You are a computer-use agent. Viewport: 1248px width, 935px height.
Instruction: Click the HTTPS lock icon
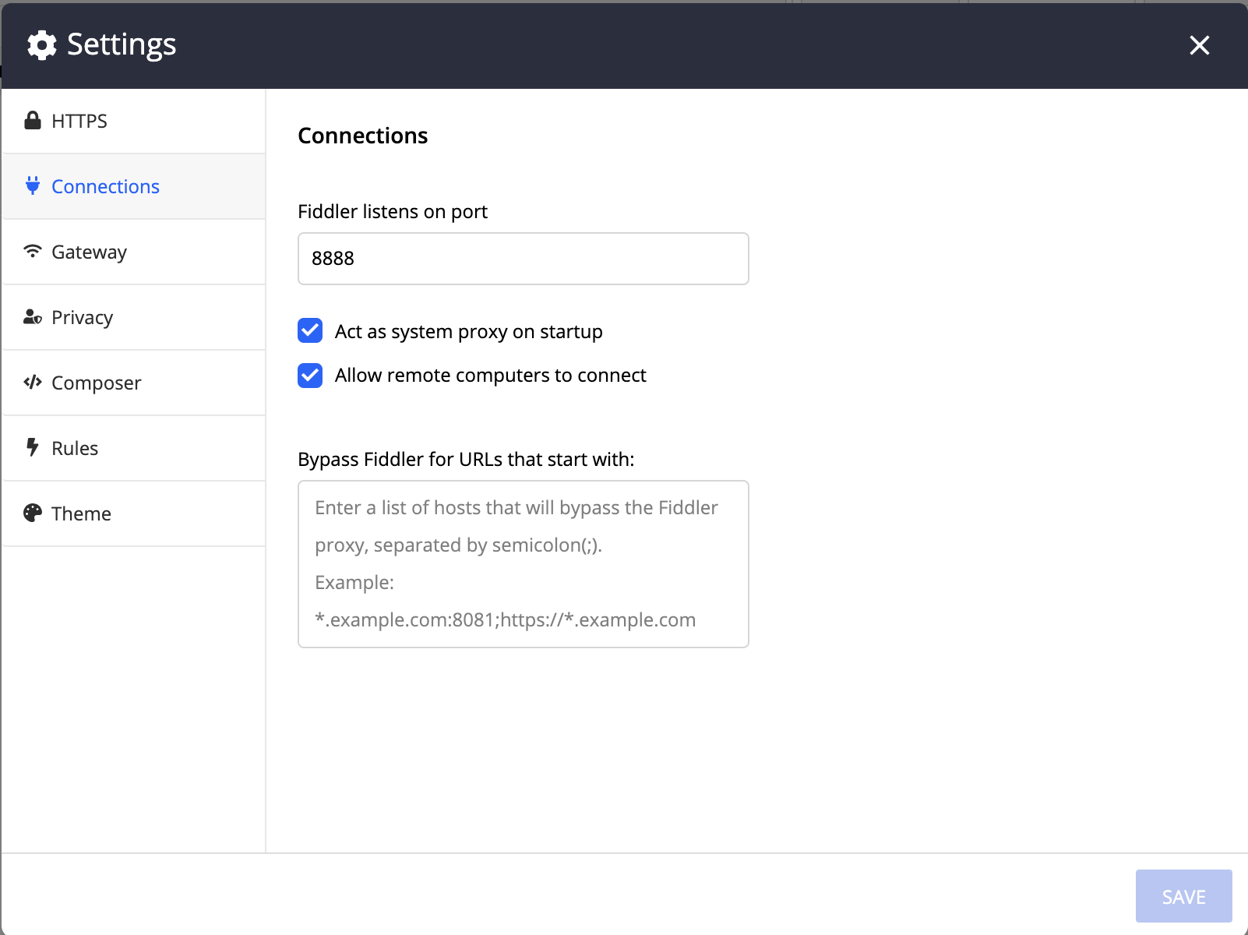coord(33,121)
